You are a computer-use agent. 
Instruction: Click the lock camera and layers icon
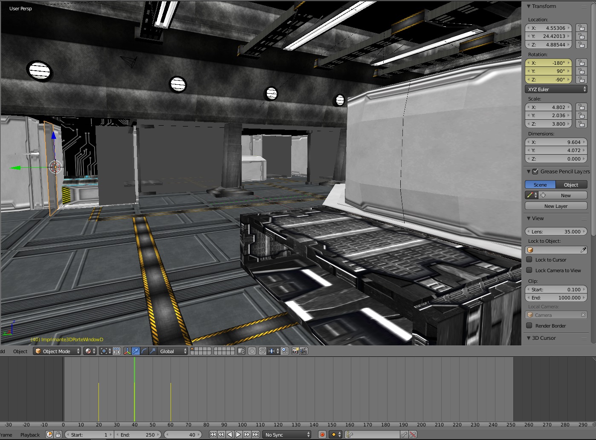click(x=241, y=351)
